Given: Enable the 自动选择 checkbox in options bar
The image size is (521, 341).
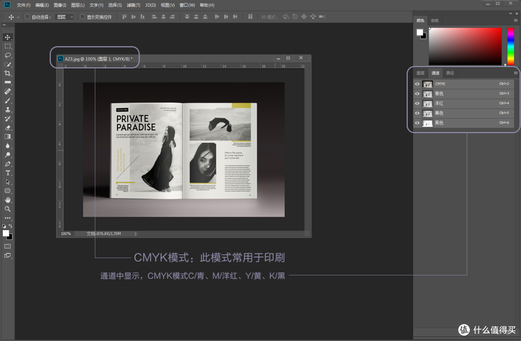Looking at the screenshot, I should (27, 16).
